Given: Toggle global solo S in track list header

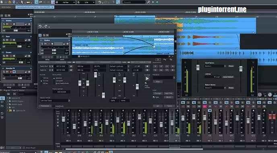Looking at the screenshot, I should coord(6,16).
